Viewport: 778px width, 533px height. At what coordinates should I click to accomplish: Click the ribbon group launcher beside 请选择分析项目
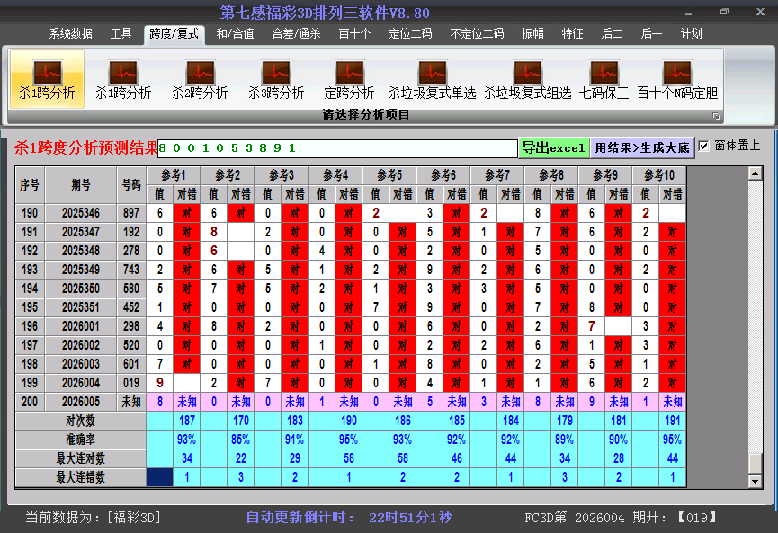[x=716, y=116]
